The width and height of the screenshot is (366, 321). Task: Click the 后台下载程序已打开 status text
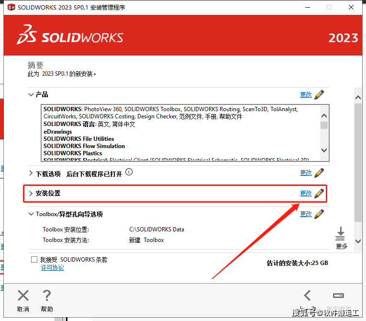94,174
